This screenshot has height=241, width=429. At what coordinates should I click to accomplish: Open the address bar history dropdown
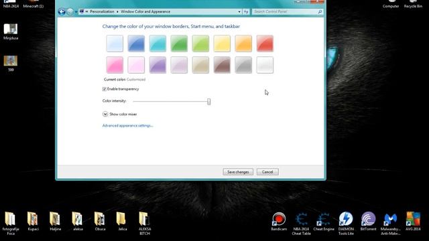point(239,12)
